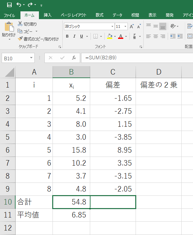Click the center text icon

click(156, 36)
